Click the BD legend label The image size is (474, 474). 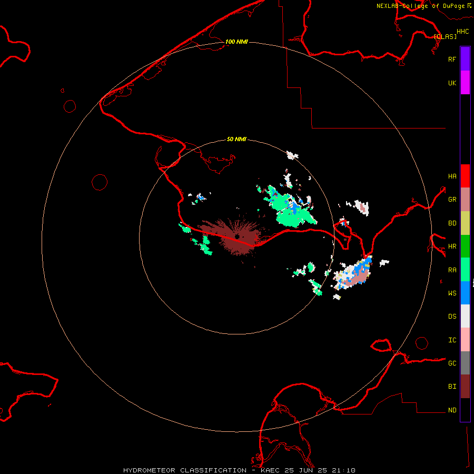pyautogui.click(x=452, y=223)
